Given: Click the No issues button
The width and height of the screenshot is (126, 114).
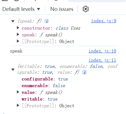Looking at the screenshot, I should [62, 9].
